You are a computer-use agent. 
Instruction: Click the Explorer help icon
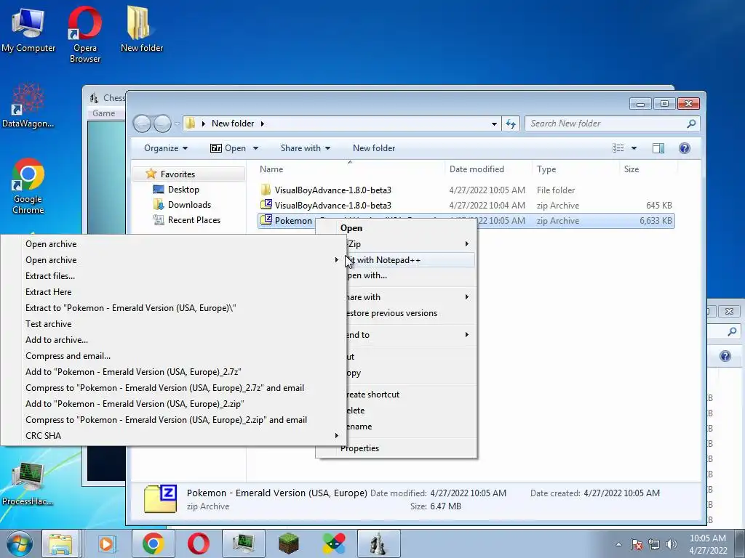(684, 148)
